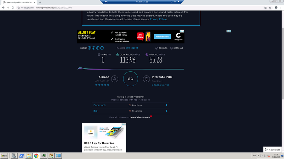284x159 pixels.
Task: Open the tray clock and date
Action: [x=276, y=156]
